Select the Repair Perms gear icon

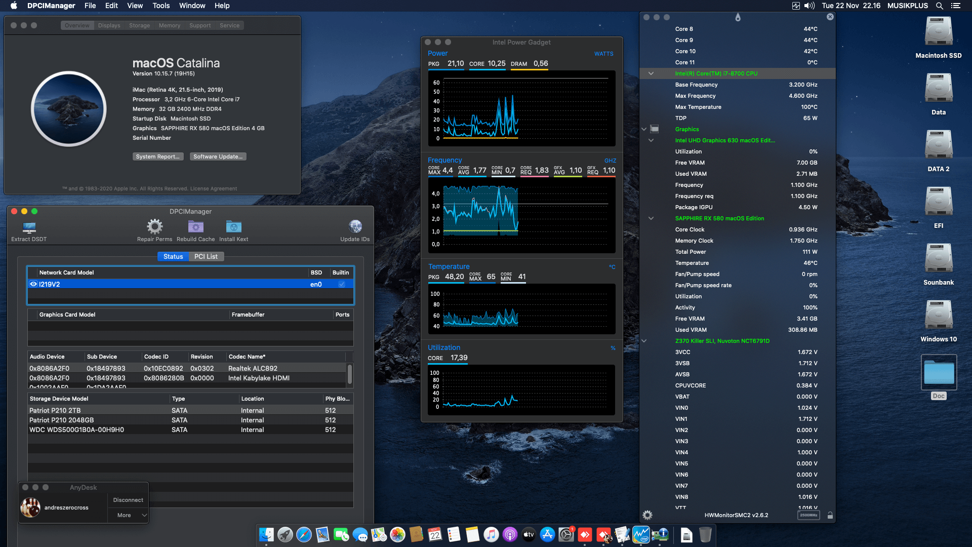click(155, 226)
